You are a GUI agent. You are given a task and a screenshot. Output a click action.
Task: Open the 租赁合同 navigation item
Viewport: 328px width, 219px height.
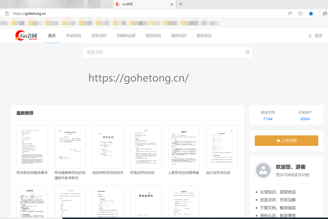[153, 36]
